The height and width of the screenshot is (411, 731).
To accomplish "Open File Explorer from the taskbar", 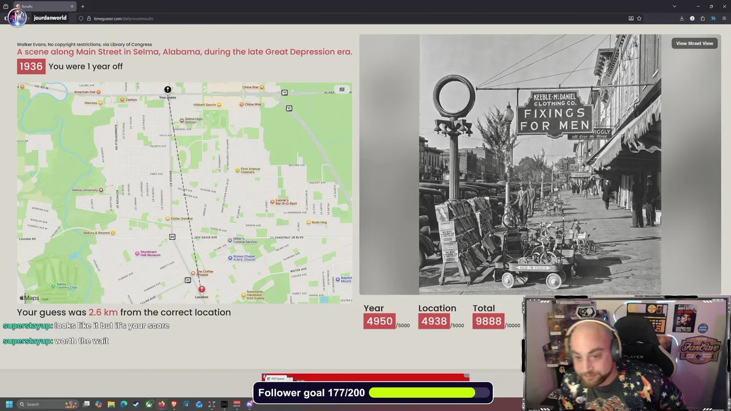I will pyautogui.click(x=111, y=404).
